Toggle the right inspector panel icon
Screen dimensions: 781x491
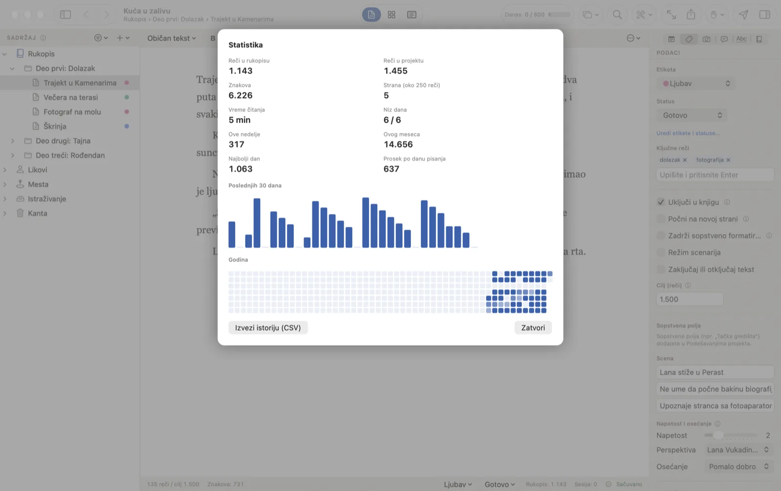(x=765, y=15)
